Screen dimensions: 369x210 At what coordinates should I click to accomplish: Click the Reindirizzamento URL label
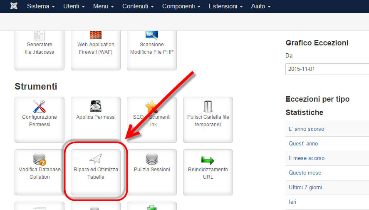click(208, 173)
